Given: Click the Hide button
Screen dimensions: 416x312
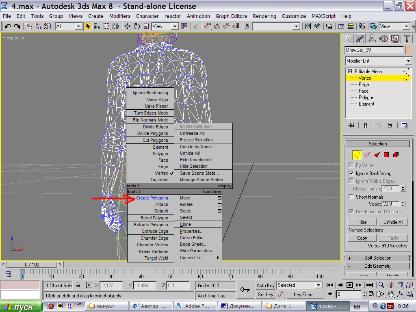Looking at the screenshot, I should pos(362,222).
